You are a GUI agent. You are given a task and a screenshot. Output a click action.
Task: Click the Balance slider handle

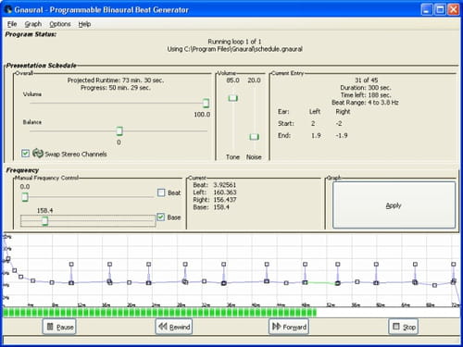pyautogui.click(x=119, y=131)
